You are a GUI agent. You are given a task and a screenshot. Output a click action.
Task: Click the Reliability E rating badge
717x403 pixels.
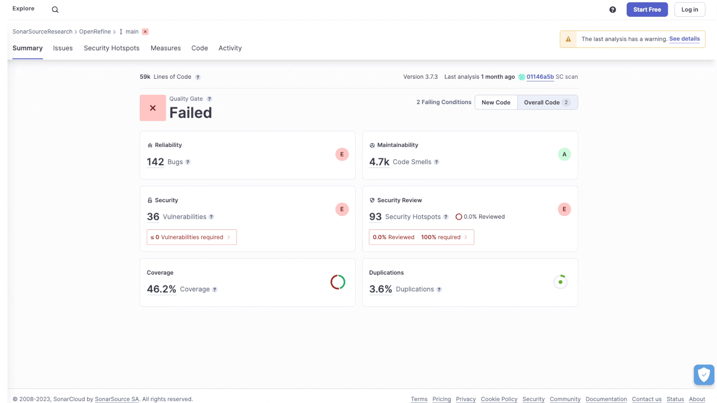click(x=342, y=154)
